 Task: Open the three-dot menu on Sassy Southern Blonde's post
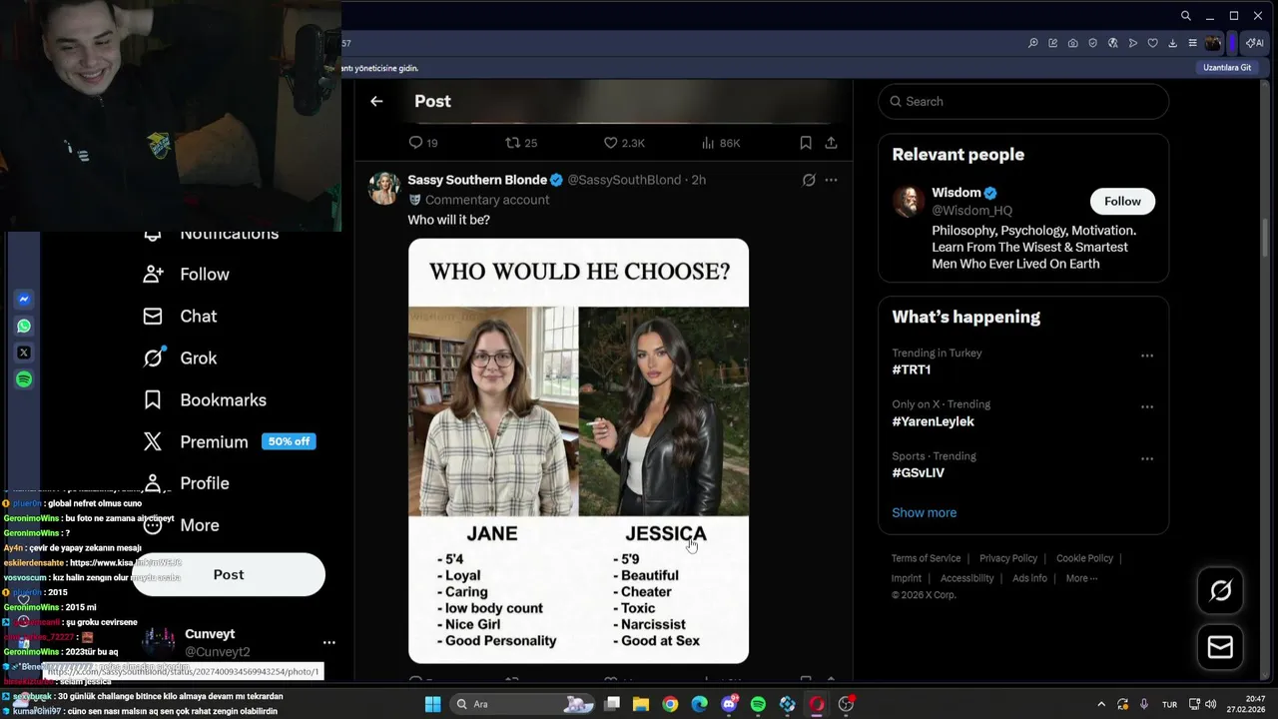point(831,180)
